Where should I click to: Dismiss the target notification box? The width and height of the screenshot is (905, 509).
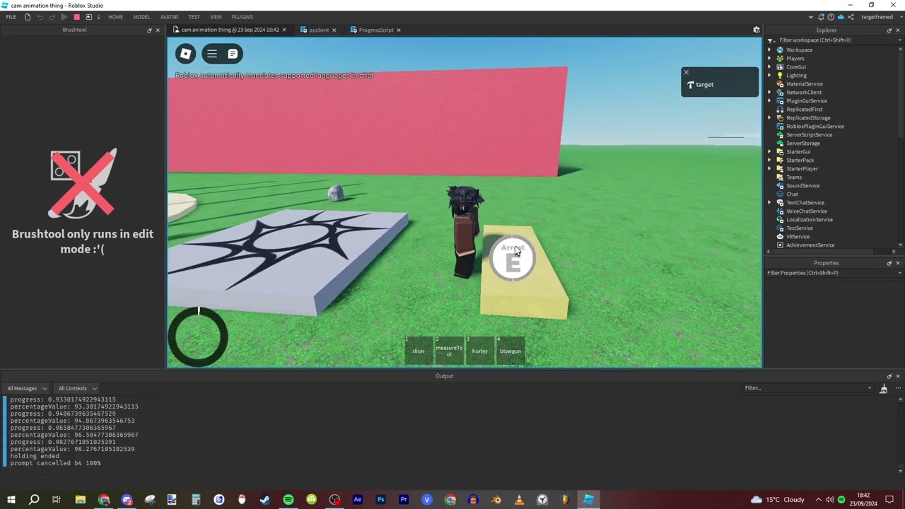(686, 72)
